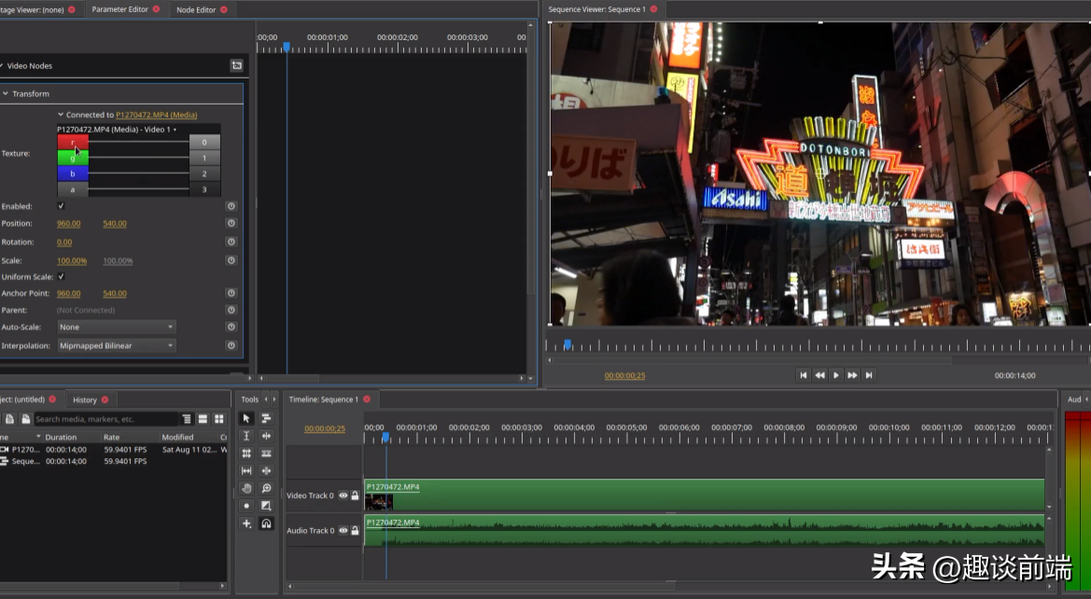The width and height of the screenshot is (1091, 599).
Task: Toggle keyframing stopwatch for Scale
Action: pos(231,260)
